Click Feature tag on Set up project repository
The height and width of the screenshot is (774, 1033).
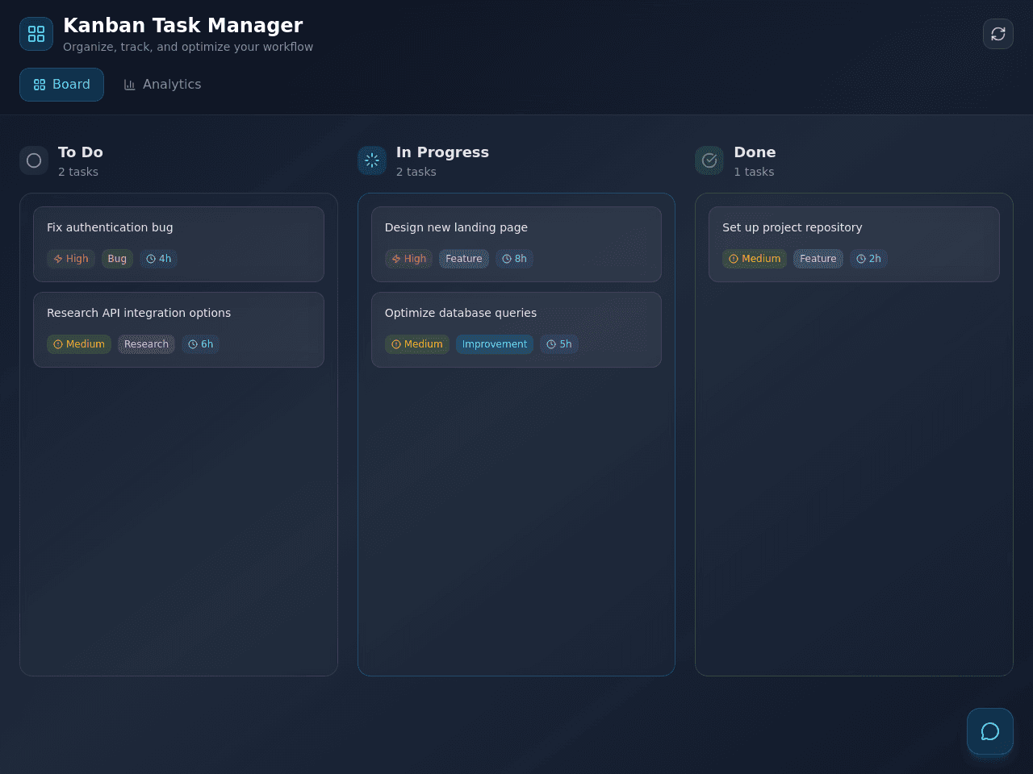click(818, 259)
